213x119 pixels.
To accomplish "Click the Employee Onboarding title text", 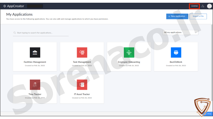I will pos(129,62).
